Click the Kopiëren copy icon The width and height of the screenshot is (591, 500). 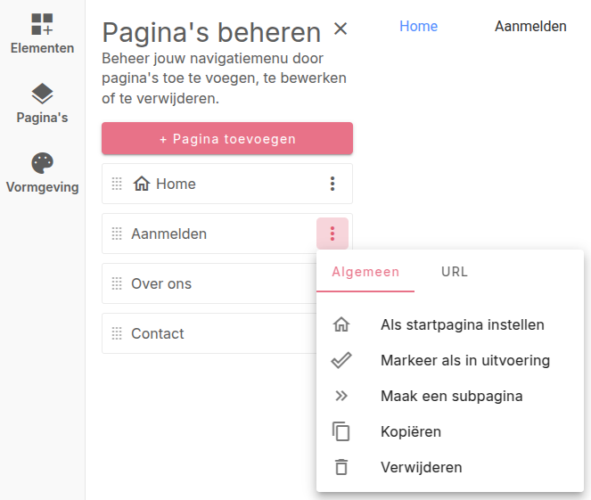(341, 431)
